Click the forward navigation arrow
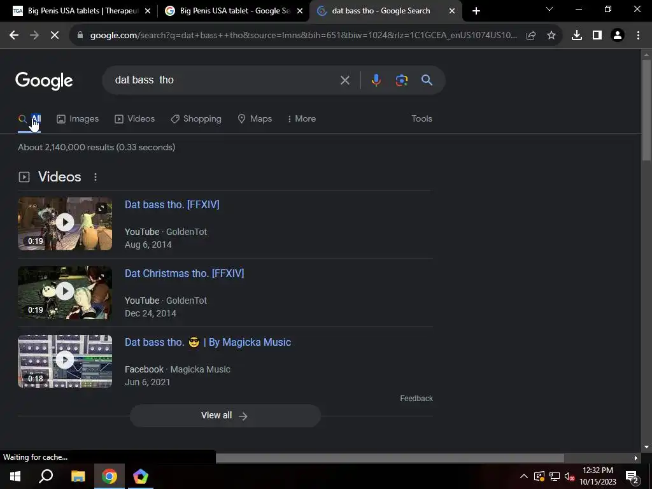The height and width of the screenshot is (489, 652). click(x=34, y=36)
